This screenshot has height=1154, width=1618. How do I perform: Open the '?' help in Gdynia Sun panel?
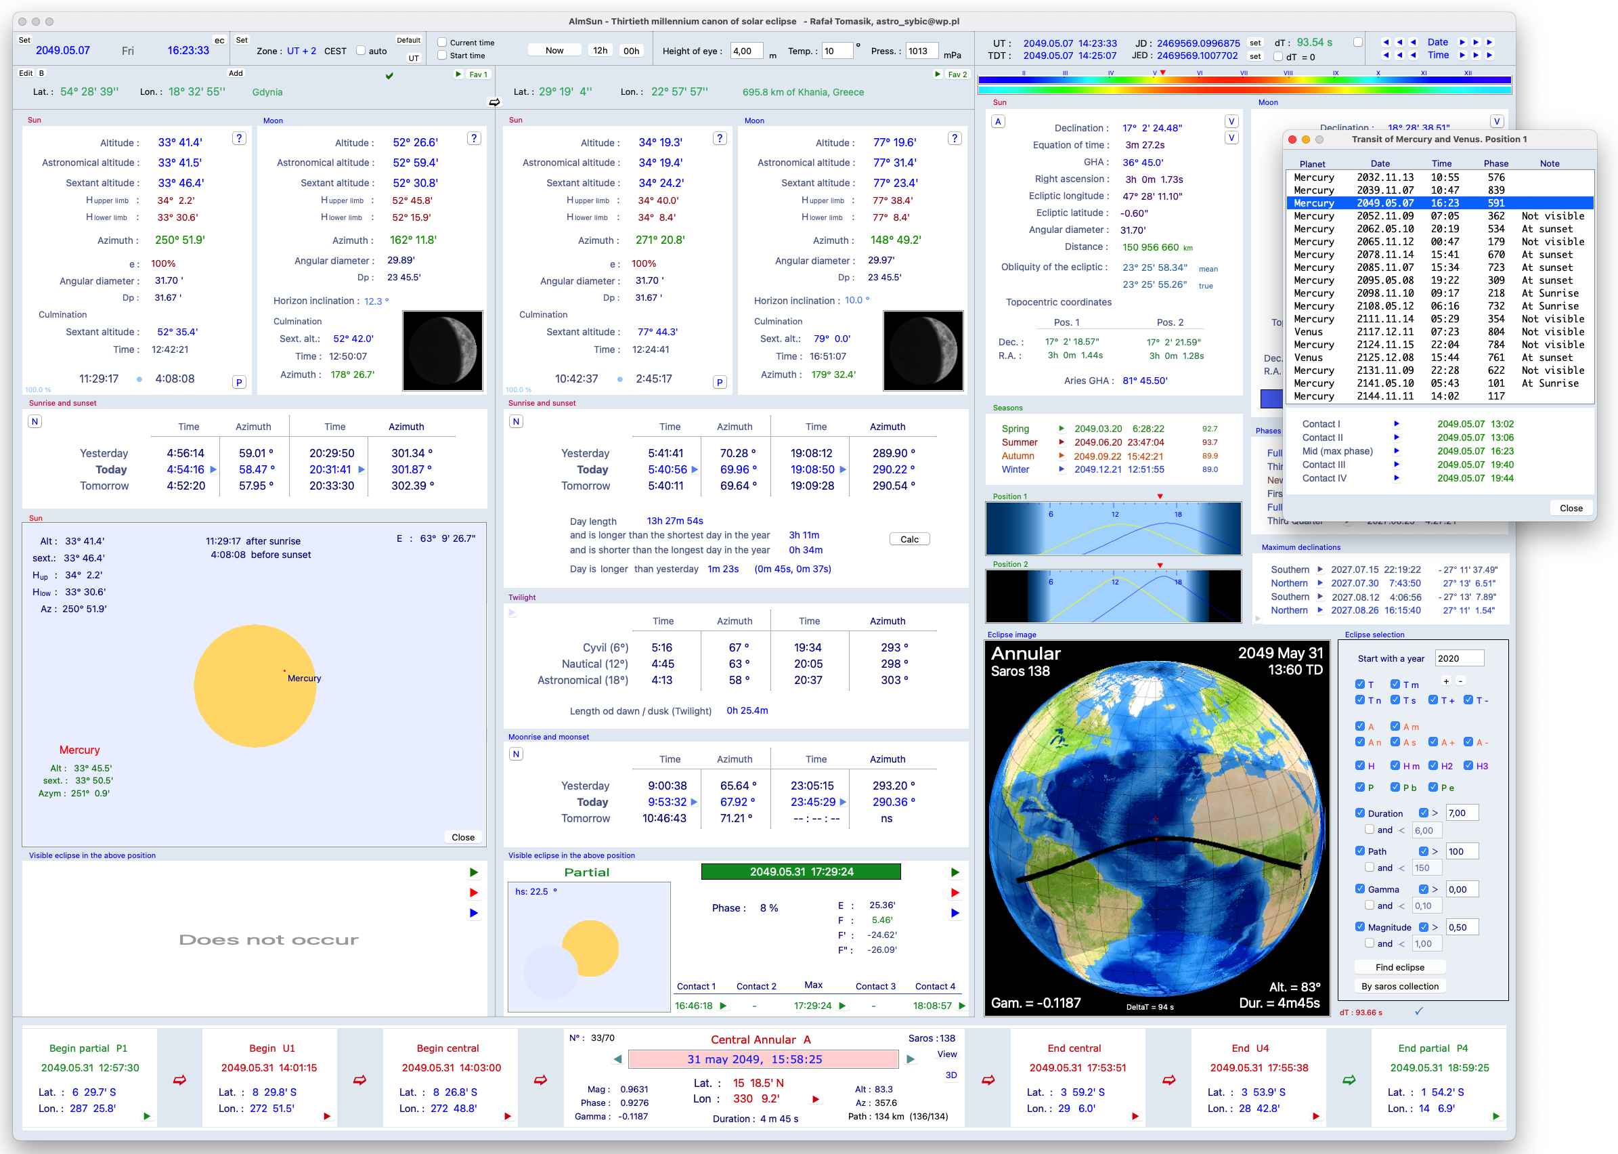pos(240,139)
